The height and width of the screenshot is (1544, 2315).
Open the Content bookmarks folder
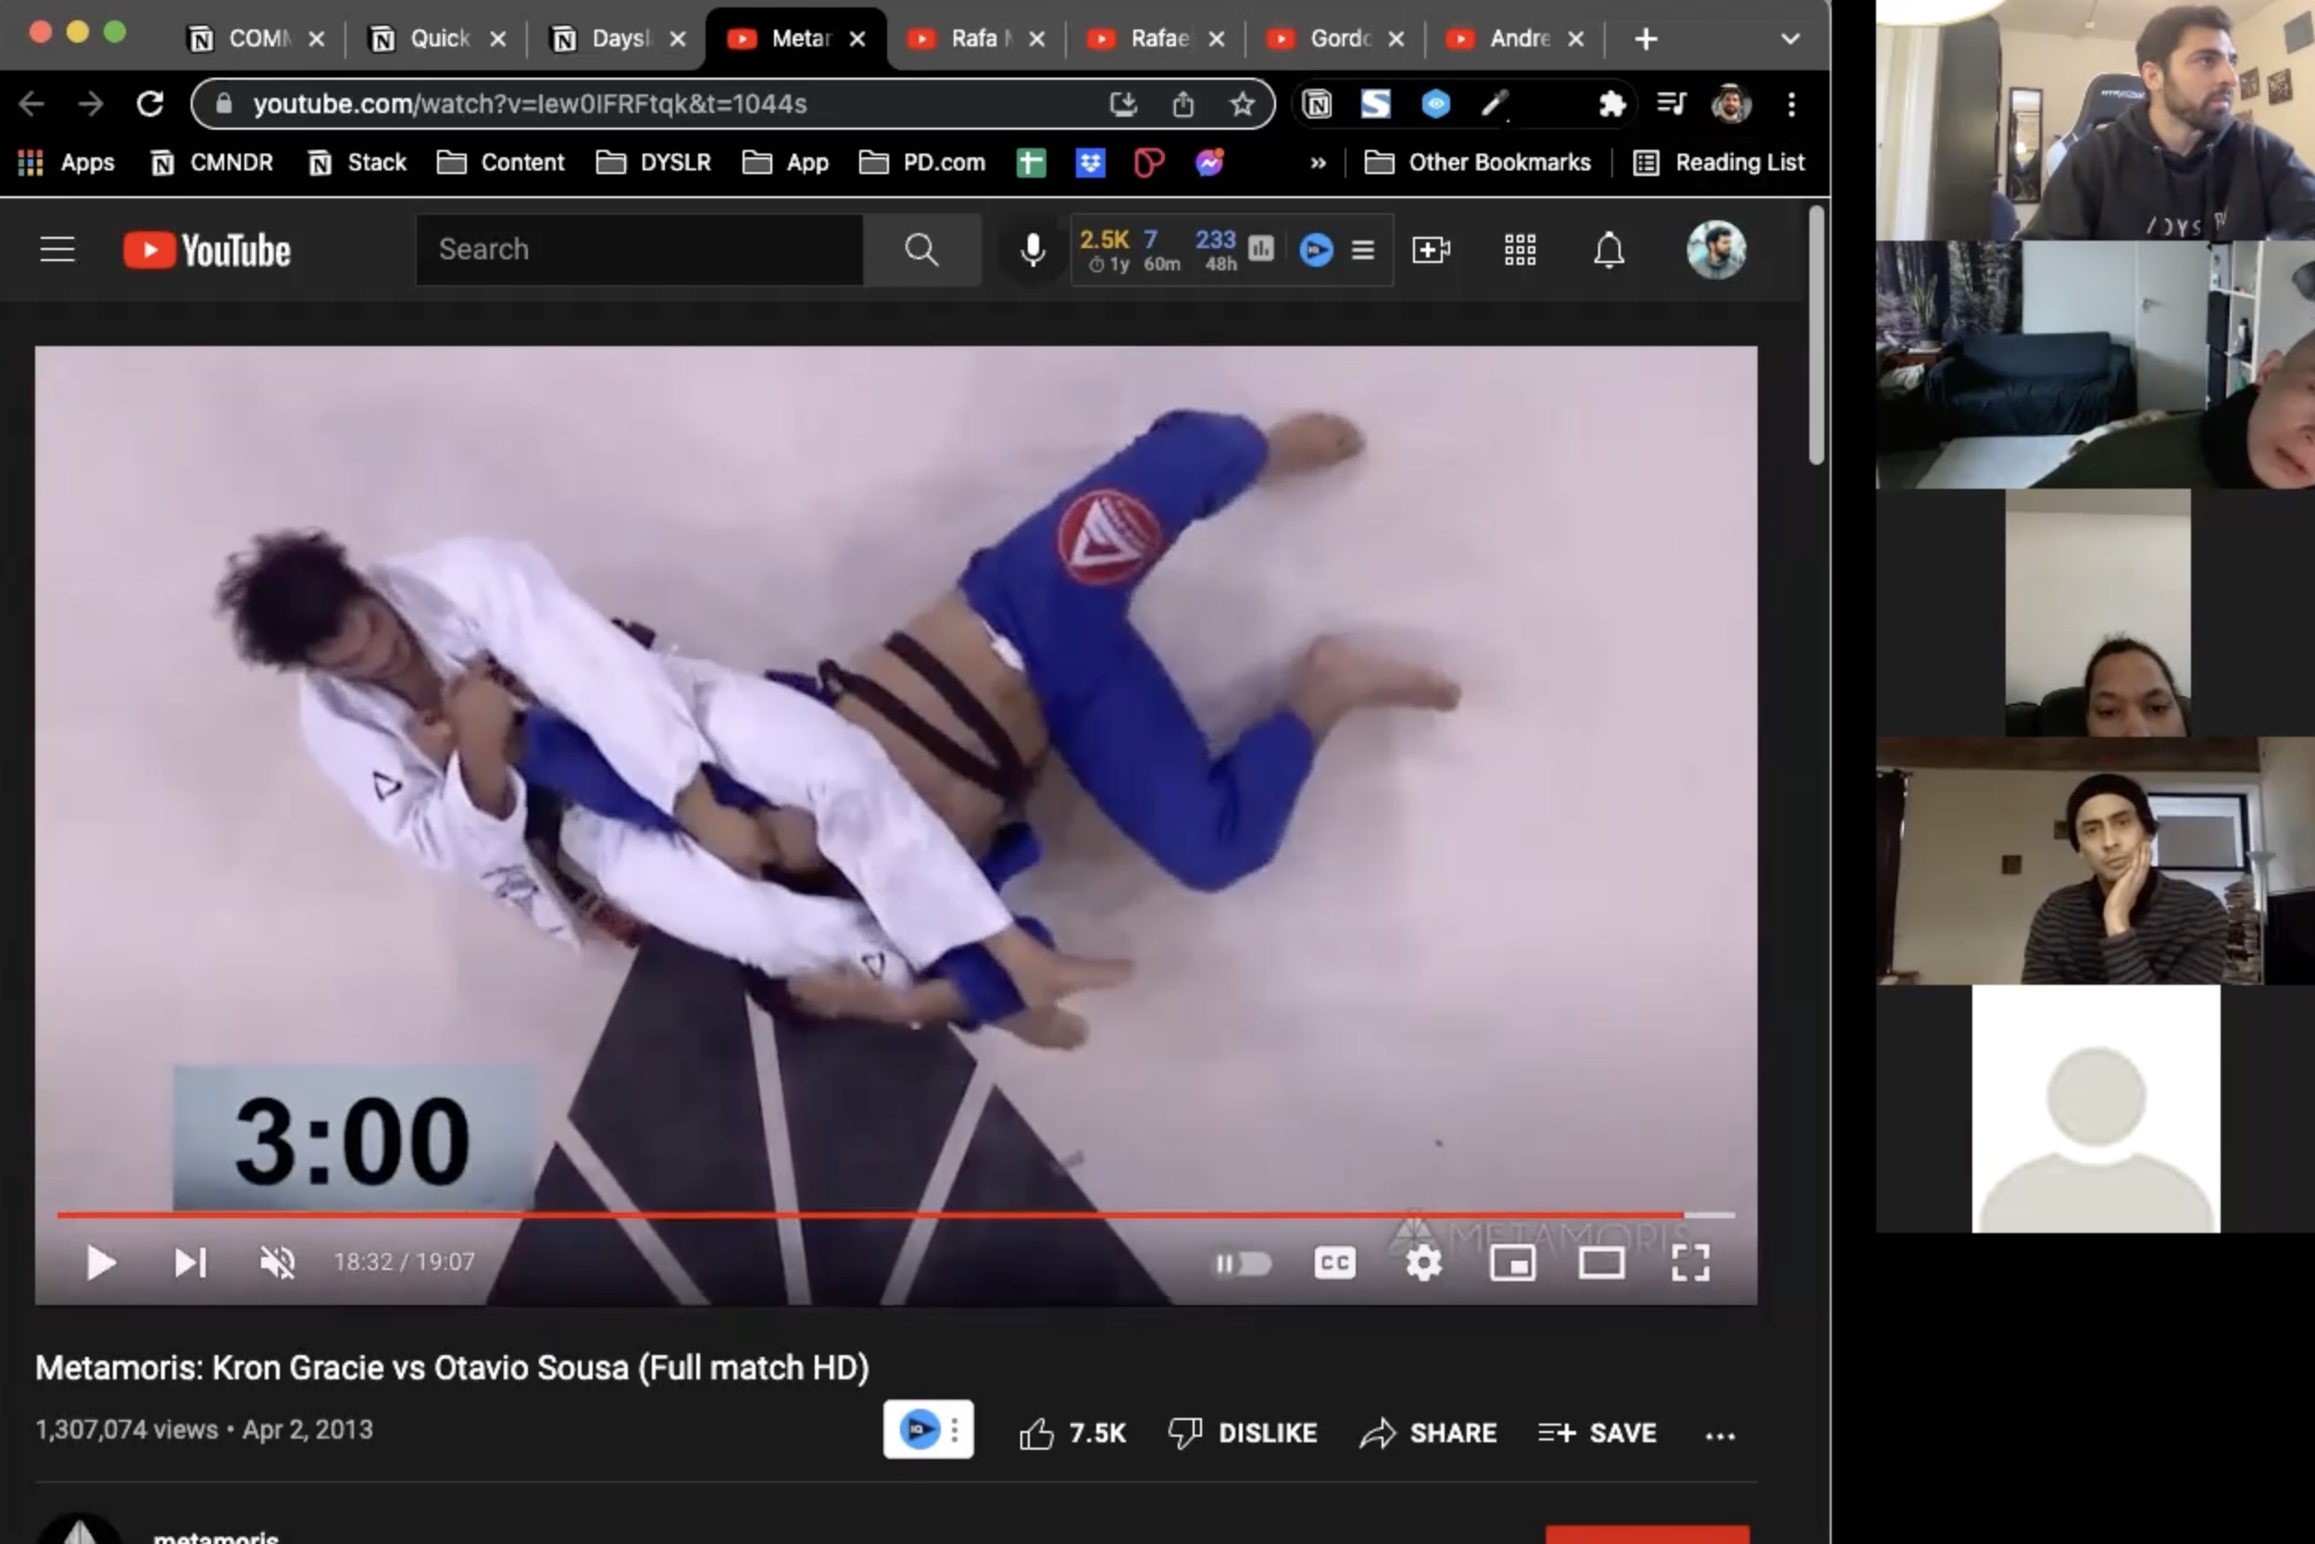point(500,163)
